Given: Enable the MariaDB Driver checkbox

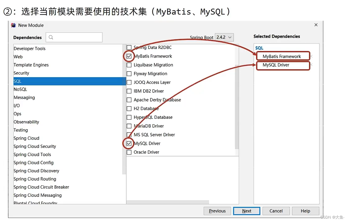Looking at the screenshot, I should (129, 126).
